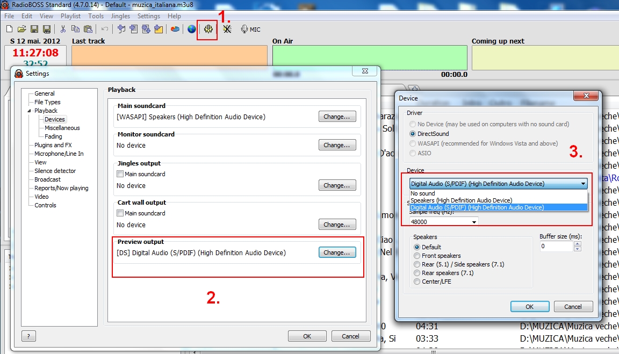
Task: Select the DirectSound driver option
Action: tap(413, 134)
